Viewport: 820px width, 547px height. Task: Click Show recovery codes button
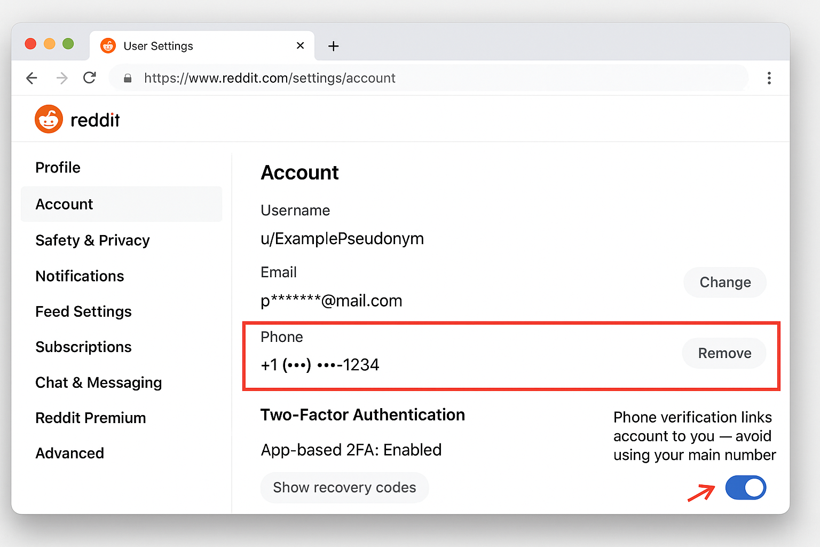click(x=344, y=487)
